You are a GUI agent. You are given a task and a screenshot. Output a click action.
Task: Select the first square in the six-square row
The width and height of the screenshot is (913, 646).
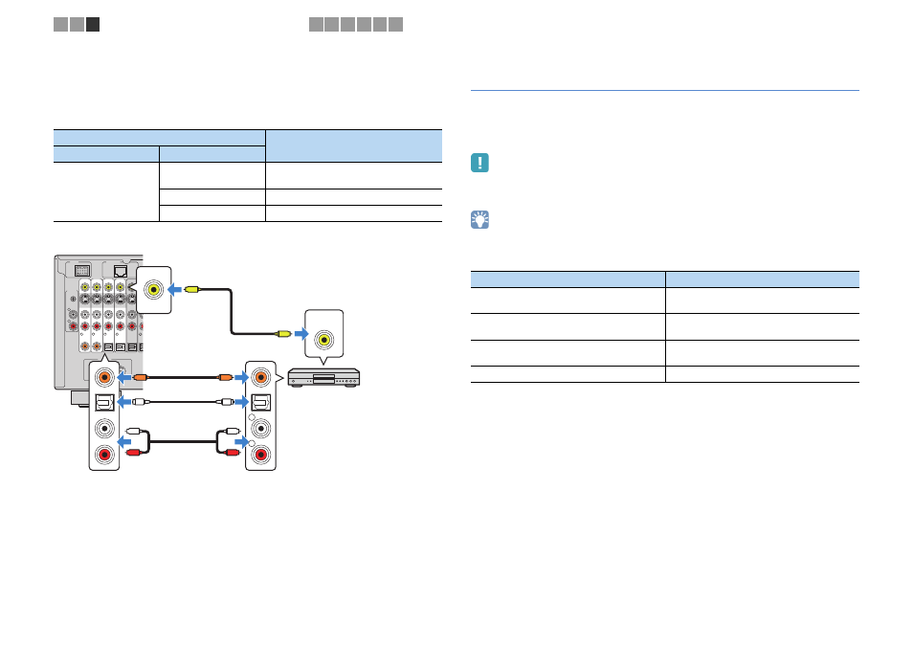pos(316,24)
